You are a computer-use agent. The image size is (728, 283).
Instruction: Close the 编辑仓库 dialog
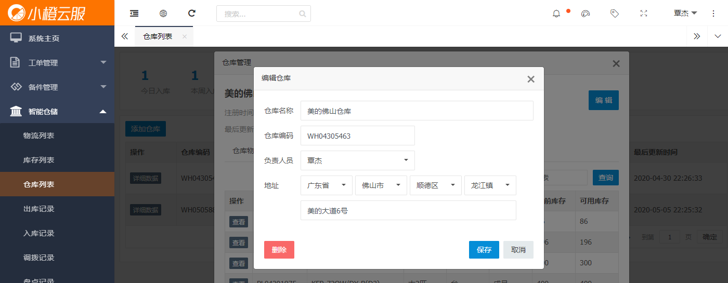tap(531, 79)
